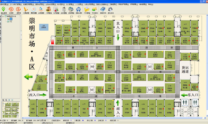Click the zoom-in magnifier above minimap

click(3, 100)
